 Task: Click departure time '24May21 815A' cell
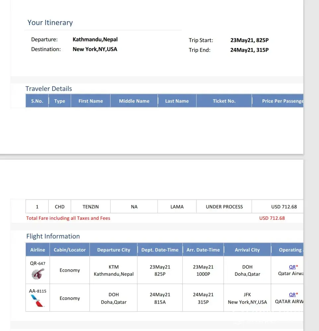coord(160,298)
